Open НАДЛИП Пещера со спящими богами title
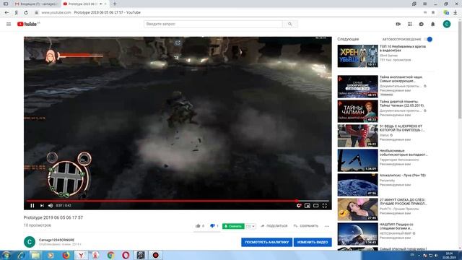Image resolution: width=462 pixels, height=260 pixels. pyautogui.click(x=396, y=226)
